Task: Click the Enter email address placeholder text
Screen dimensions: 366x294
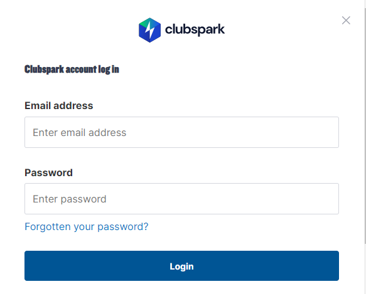Action: tap(79, 132)
